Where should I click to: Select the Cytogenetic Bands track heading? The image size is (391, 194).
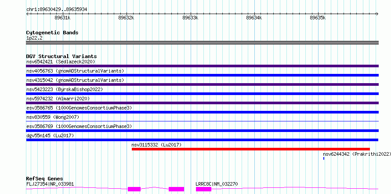[x=52, y=33]
